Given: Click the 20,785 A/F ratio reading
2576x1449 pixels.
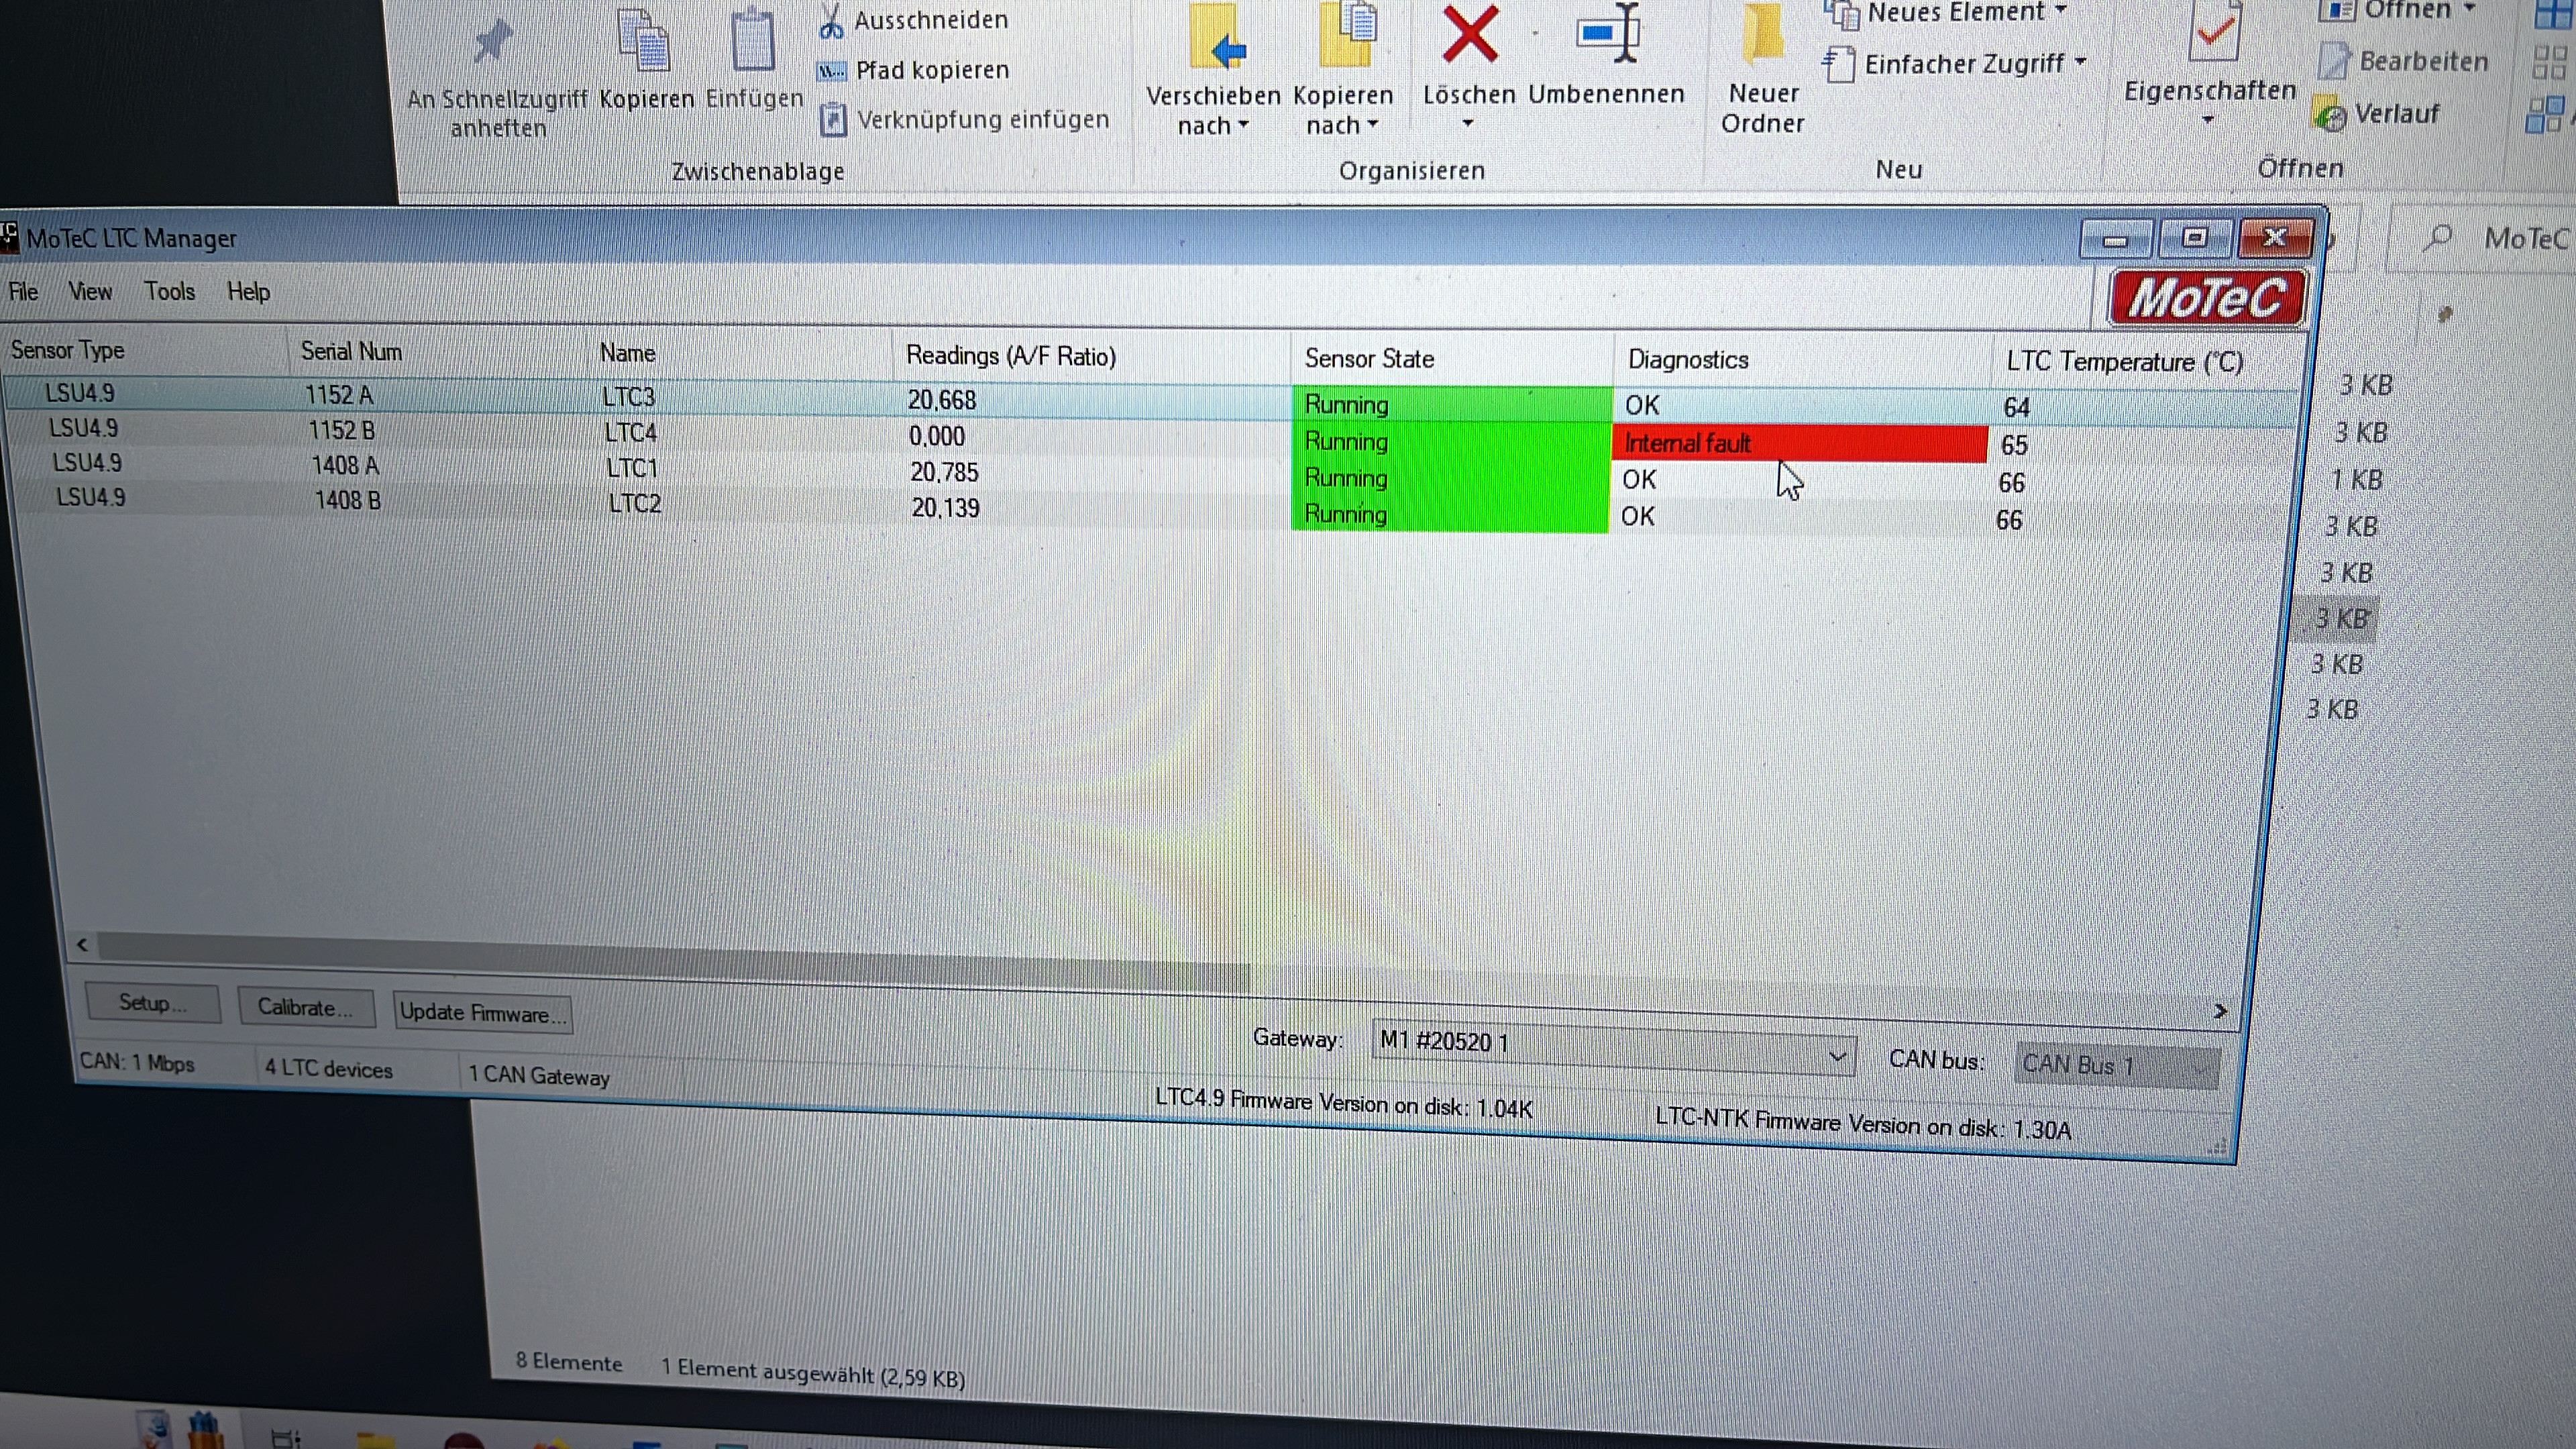Looking at the screenshot, I should pos(944,472).
